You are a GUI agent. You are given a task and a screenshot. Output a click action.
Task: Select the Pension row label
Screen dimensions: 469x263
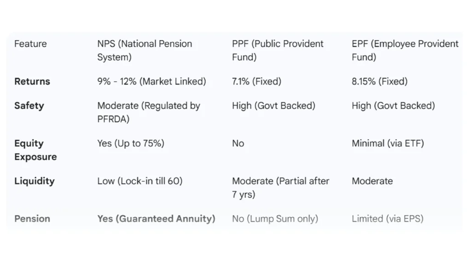click(x=32, y=219)
